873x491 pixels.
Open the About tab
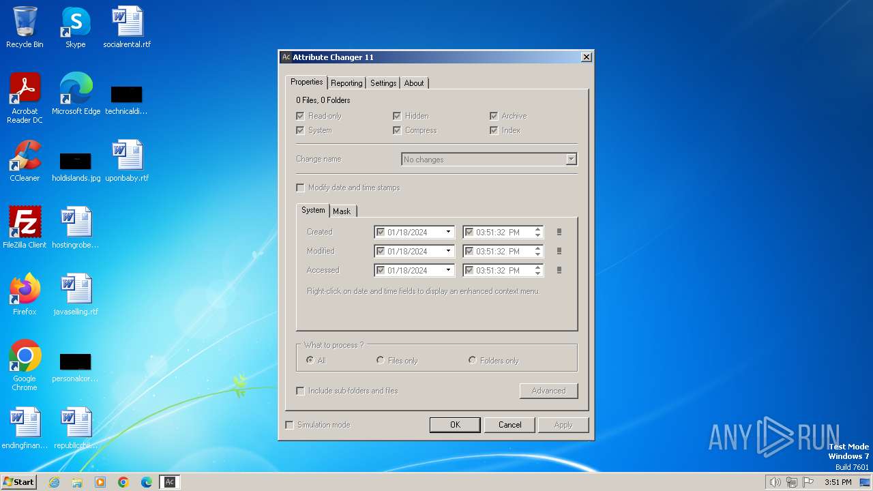point(414,83)
